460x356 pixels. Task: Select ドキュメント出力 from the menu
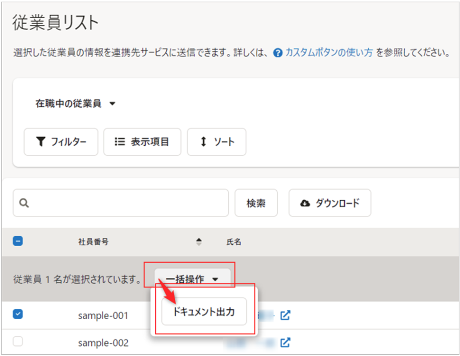(204, 312)
